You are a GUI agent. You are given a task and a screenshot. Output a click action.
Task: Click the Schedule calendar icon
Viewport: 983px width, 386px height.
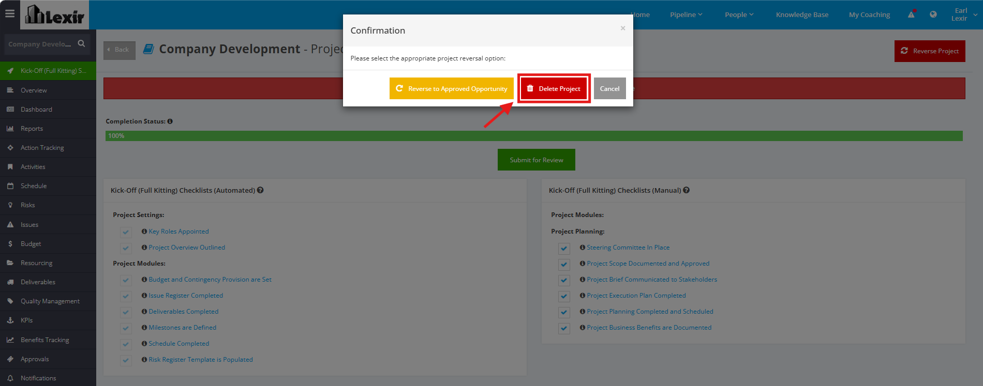[x=10, y=186]
